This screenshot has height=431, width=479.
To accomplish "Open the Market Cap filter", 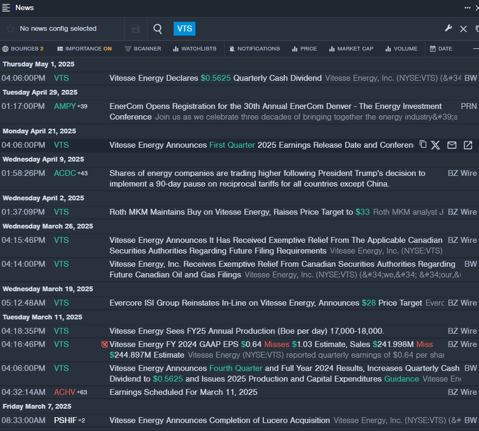I will point(351,48).
